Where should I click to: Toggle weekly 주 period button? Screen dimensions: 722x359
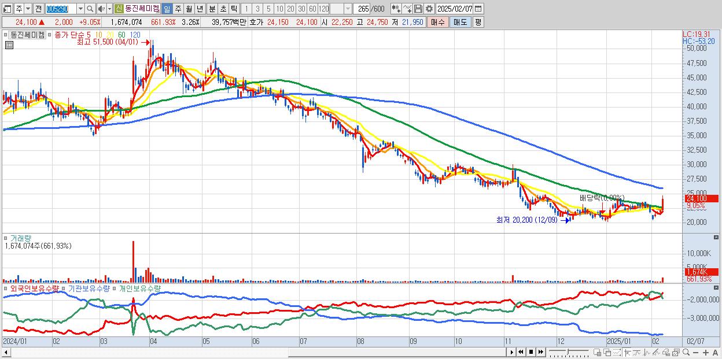[178, 9]
